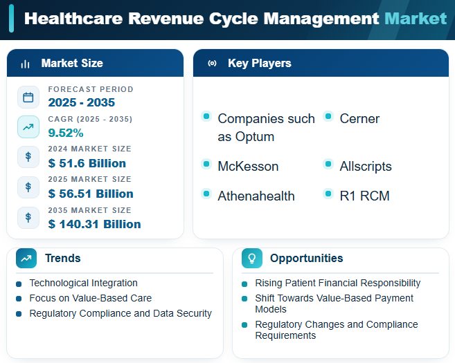Select the Key Players panel header

321,63
